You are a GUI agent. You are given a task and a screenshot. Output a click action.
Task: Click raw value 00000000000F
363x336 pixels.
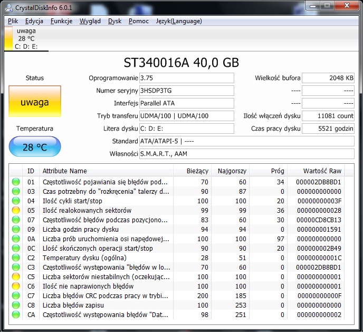click(x=319, y=295)
